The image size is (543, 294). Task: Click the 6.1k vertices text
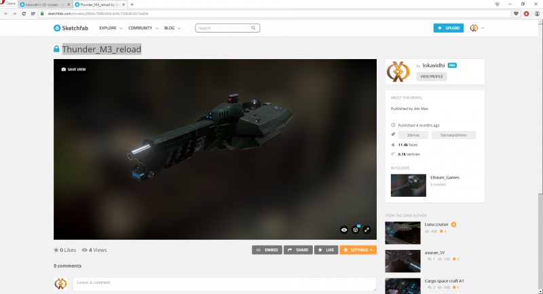pos(409,154)
